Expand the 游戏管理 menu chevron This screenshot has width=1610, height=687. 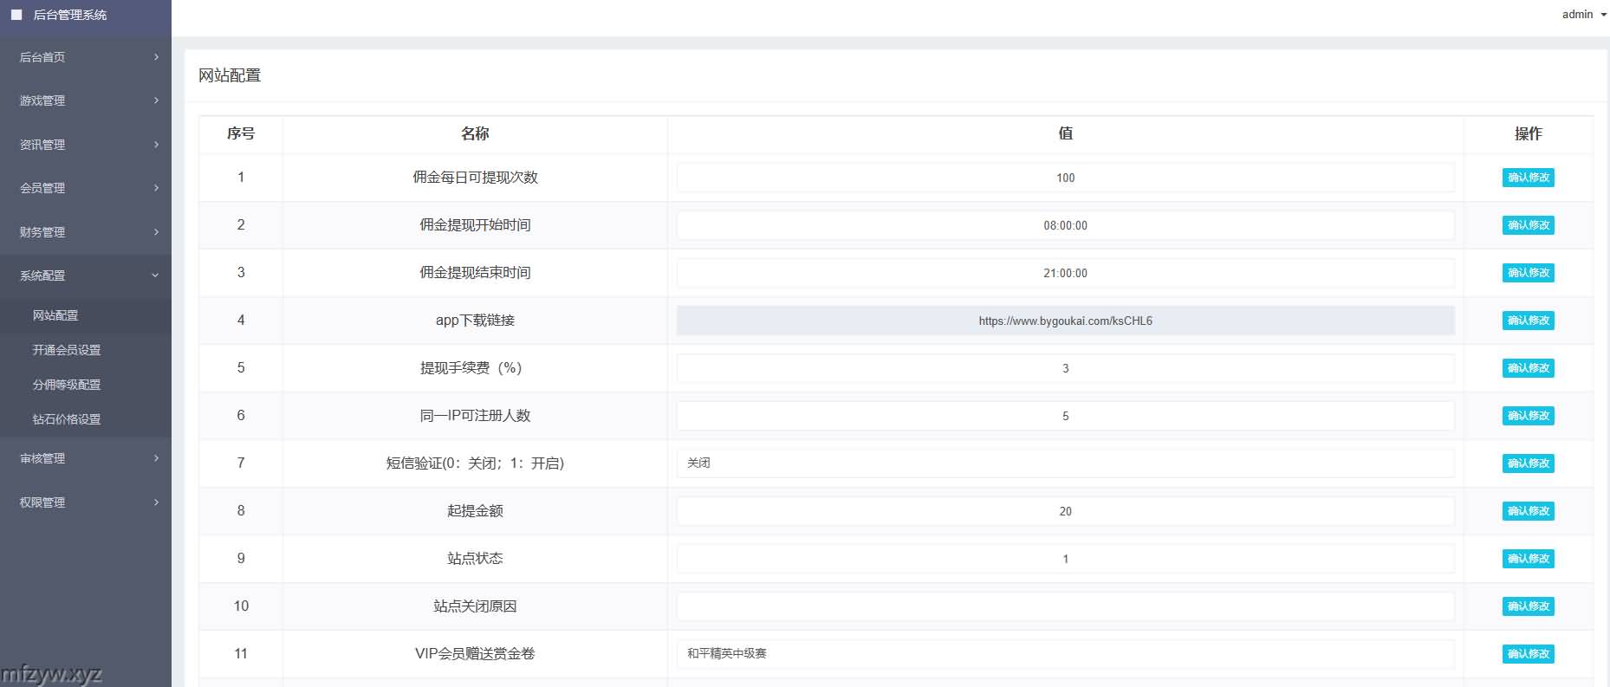(x=156, y=100)
